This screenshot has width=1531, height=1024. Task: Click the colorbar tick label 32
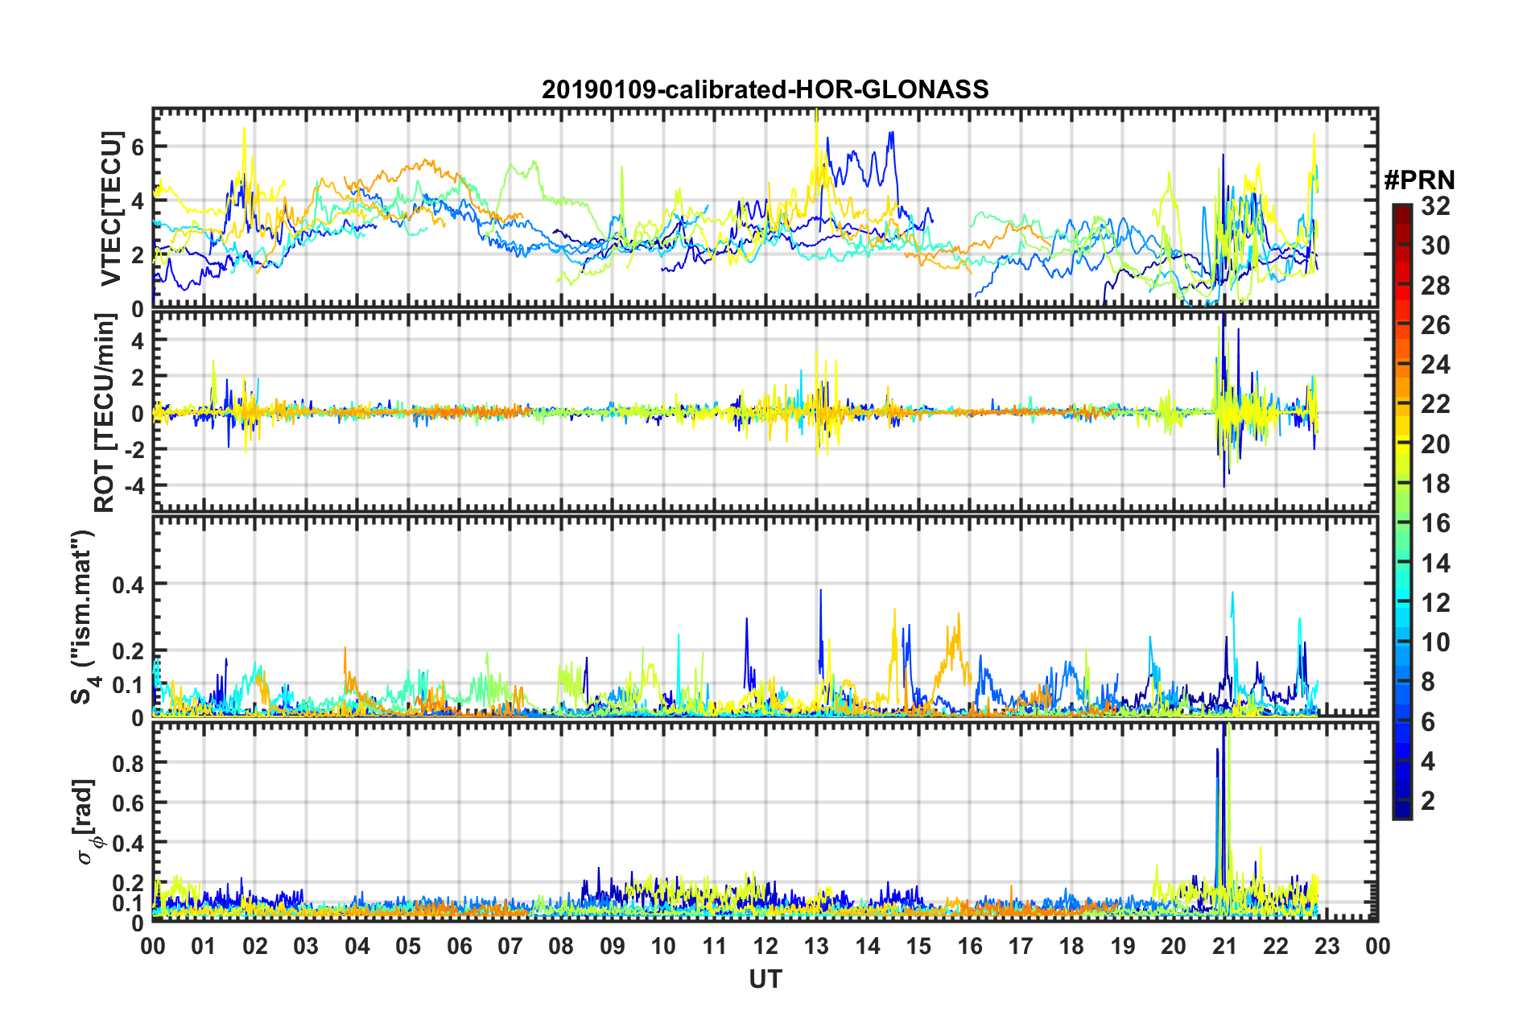click(x=1434, y=206)
